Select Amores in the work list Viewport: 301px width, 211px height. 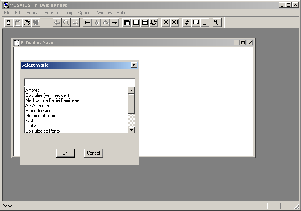click(77, 90)
